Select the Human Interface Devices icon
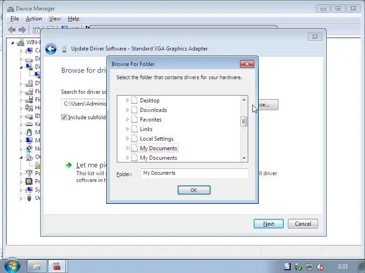The width and height of the screenshot is (365, 273). (29, 108)
